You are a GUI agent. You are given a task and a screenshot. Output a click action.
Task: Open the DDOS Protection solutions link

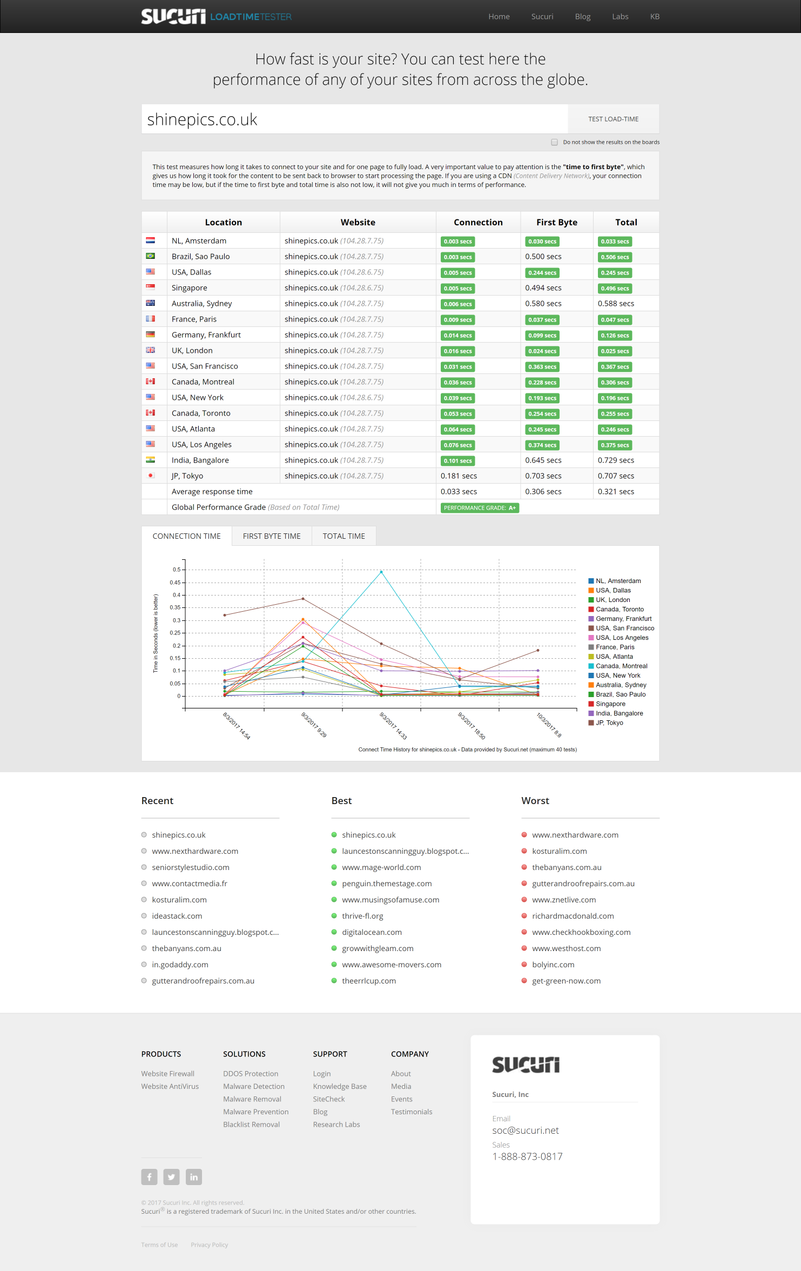(251, 1074)
